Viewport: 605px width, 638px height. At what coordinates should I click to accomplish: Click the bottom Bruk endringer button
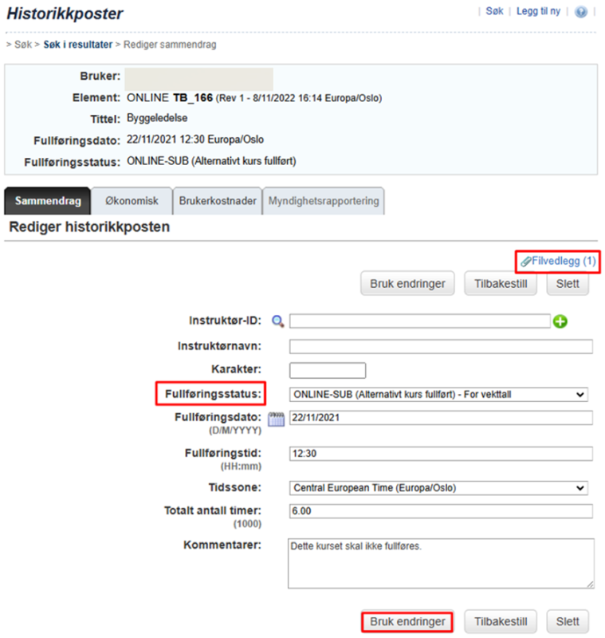407,622
